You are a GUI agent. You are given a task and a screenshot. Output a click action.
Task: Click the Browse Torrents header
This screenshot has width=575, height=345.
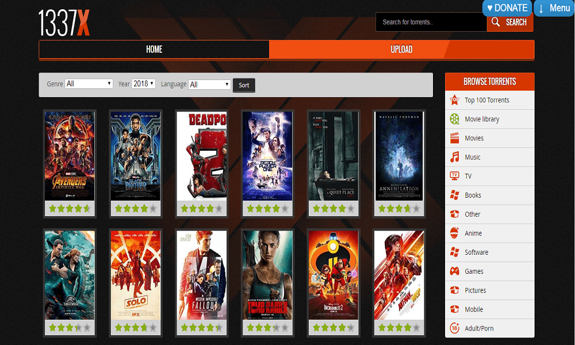tap(489, 82)
